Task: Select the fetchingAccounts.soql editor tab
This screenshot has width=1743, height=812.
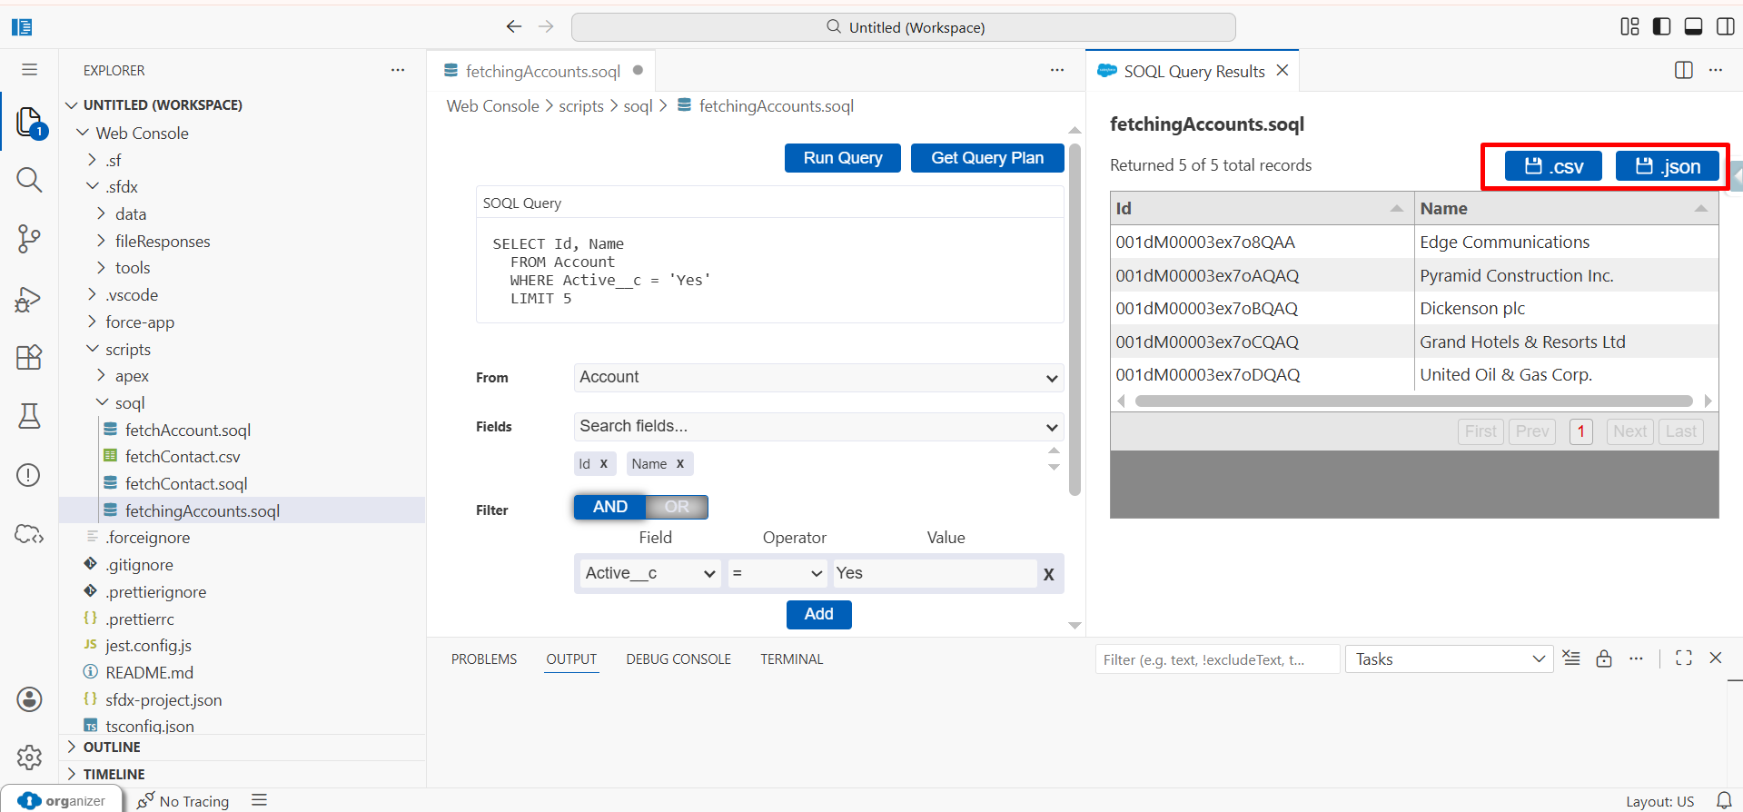Action: tap(542, 70)
